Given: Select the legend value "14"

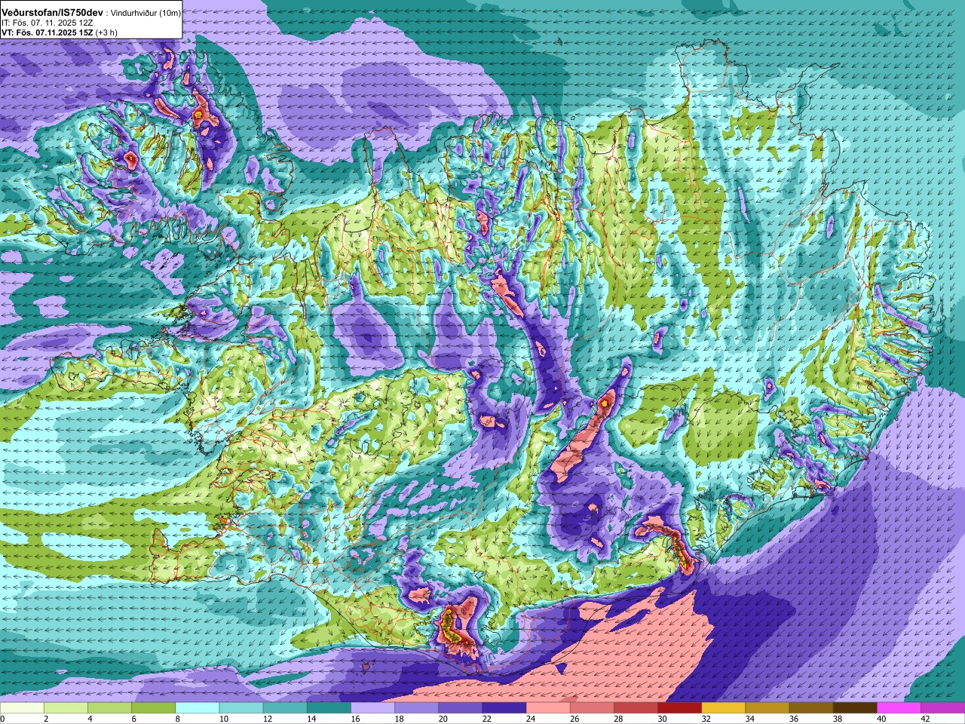Looking at the screenshot, I should [311, 719].
